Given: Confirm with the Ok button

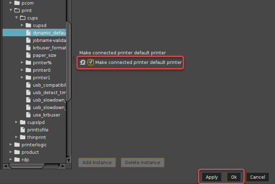Looking at the screenshot, I should pyautogui.click(x=234, y=177).
